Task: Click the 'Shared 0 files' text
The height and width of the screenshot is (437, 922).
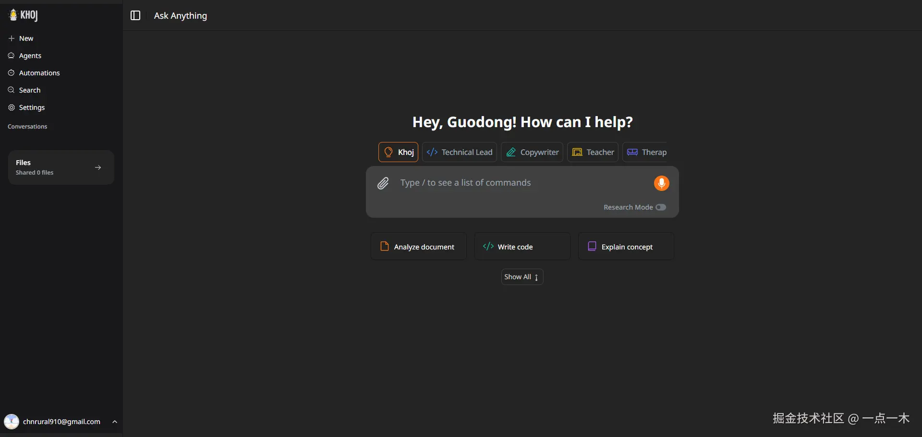Action: coord(35,173)
